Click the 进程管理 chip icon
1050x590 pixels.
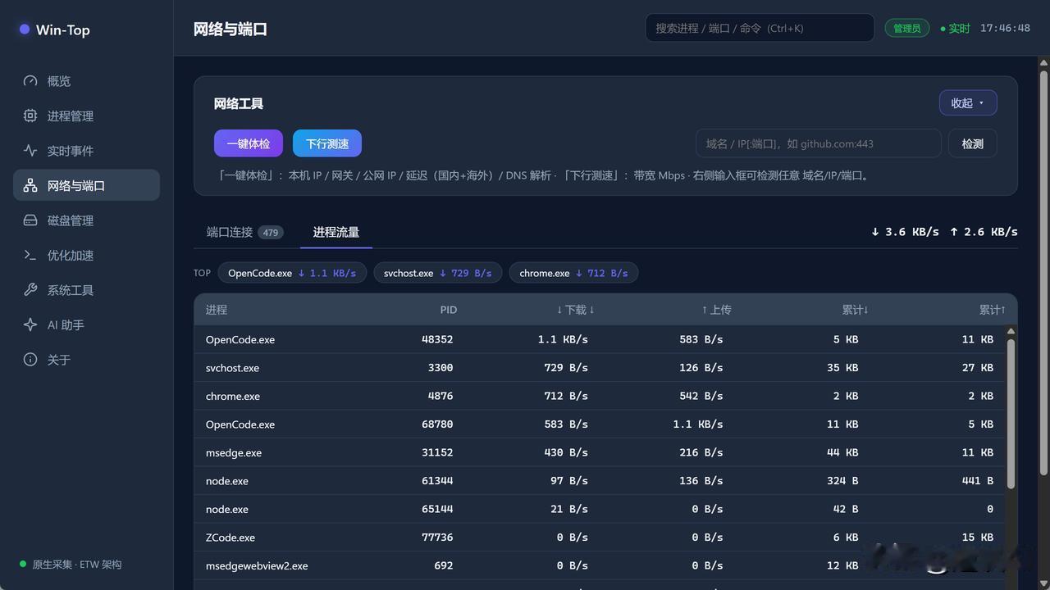tap(30, 116)
